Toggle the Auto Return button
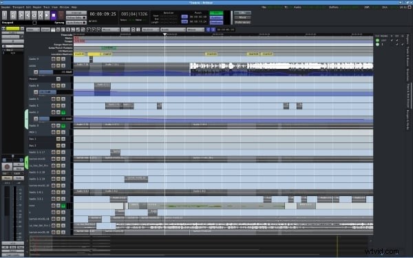Viewport: 413px width, 258px height. 76,23
